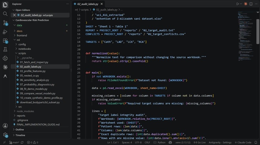Viewport: 260px width, 145px height.
Task: Open FINAL_IMPLEMENTATION_GUIDE.md file
Action: pyautogui.click(x=38, y=124)
